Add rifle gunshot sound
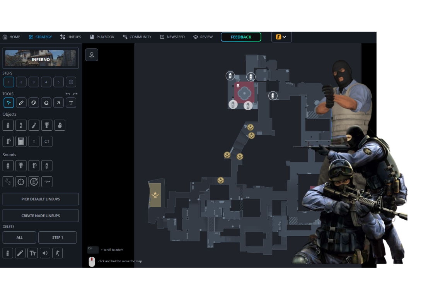433x304 pixels. (47, 182)
